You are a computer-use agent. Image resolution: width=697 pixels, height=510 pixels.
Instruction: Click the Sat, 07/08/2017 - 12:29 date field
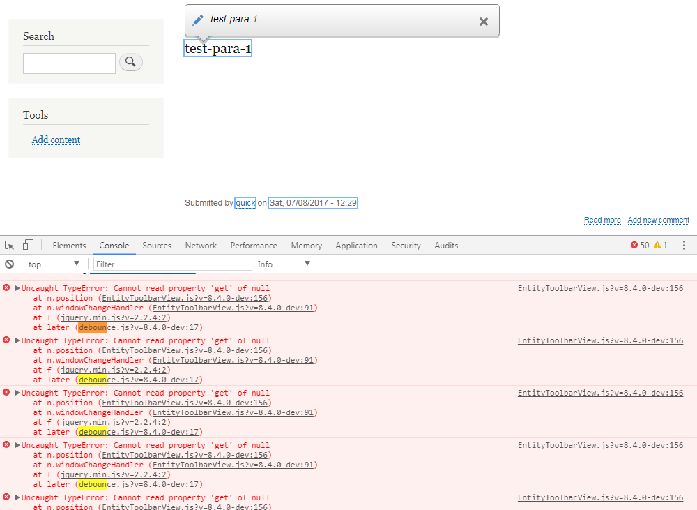pyautogui.click(x=313, y=203)
